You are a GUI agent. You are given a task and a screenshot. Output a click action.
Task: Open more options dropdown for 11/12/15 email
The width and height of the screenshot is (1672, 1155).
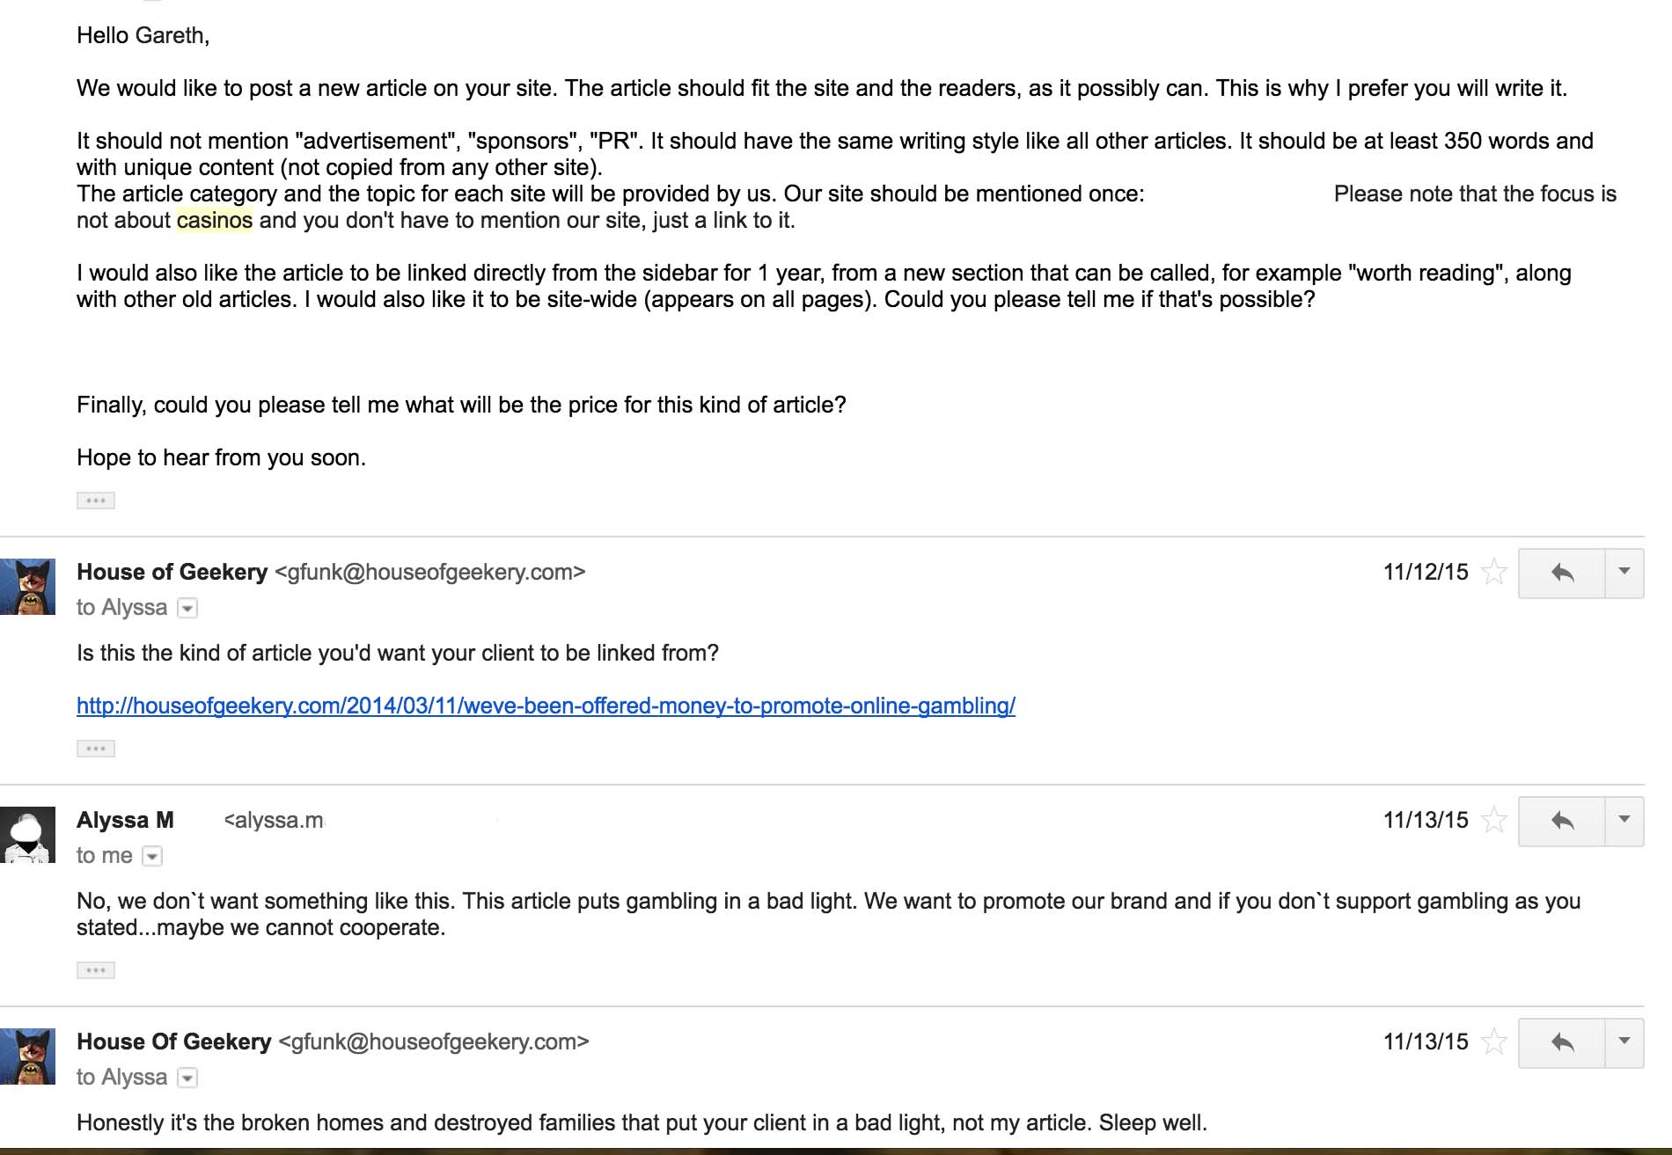tap(1624, 573)
